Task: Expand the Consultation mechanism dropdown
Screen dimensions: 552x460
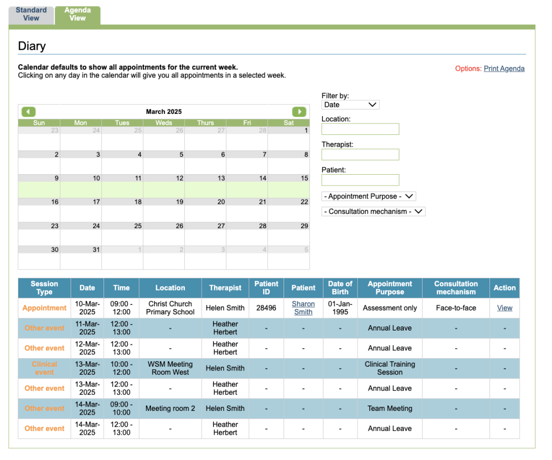Action: [374, 211]
